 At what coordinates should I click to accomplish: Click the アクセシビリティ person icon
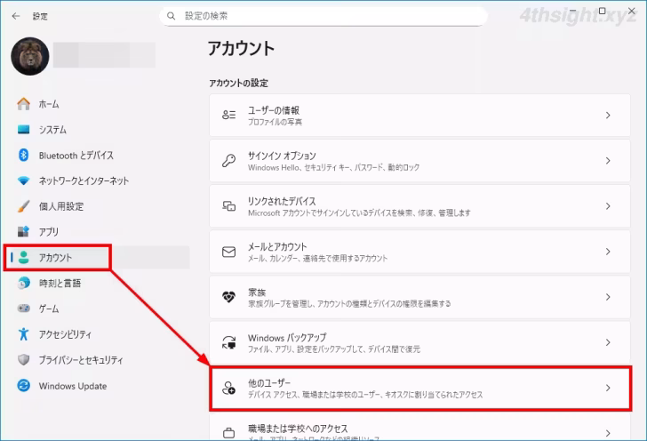(24, 334)
